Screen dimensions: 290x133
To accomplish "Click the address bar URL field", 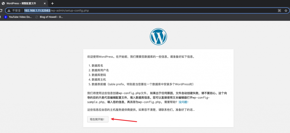I will pyautogui.click(x=147, y=10).
